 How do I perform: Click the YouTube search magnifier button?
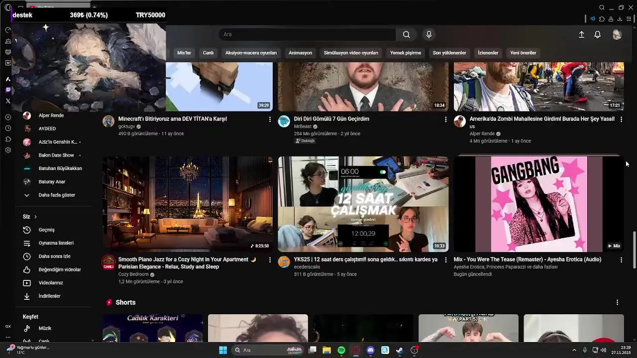tap(407, 34)
